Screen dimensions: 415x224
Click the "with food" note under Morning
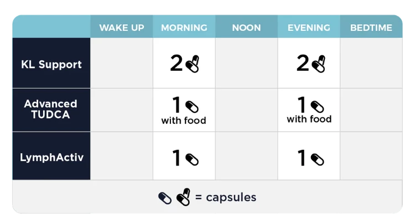[184, 120]
